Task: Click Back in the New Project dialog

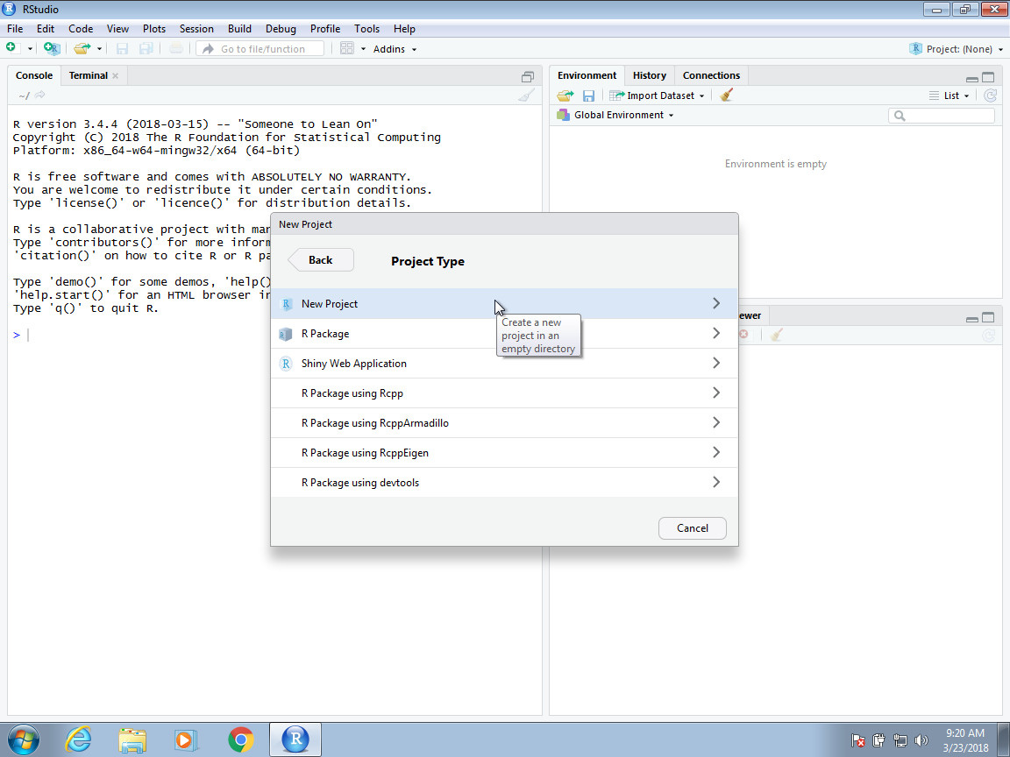Action: [x=321, y=260]
